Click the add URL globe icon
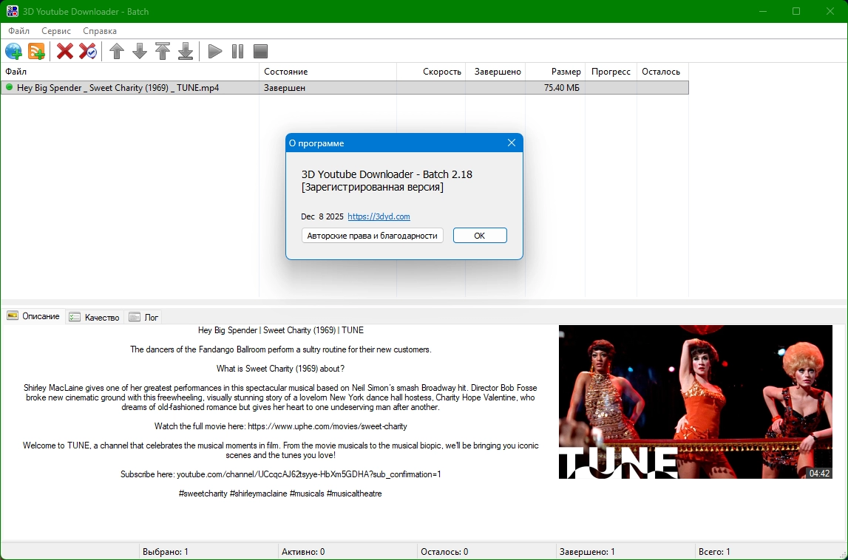The height and width of the screenshot is (560, 848). (x=13, y=52)
